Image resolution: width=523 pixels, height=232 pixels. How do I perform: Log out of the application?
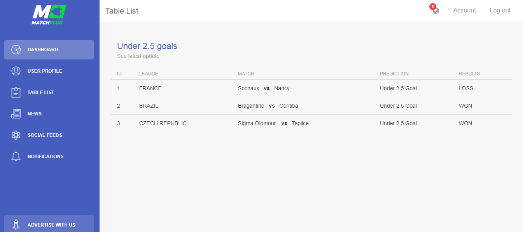[x=500, y=10]
